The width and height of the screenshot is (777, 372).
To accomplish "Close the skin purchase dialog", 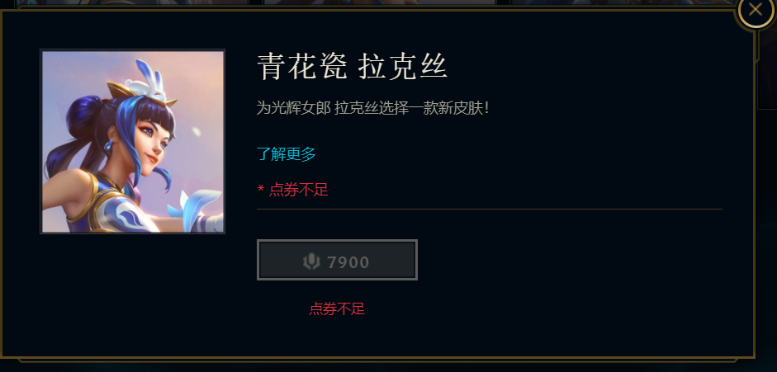I will [756, 9].
